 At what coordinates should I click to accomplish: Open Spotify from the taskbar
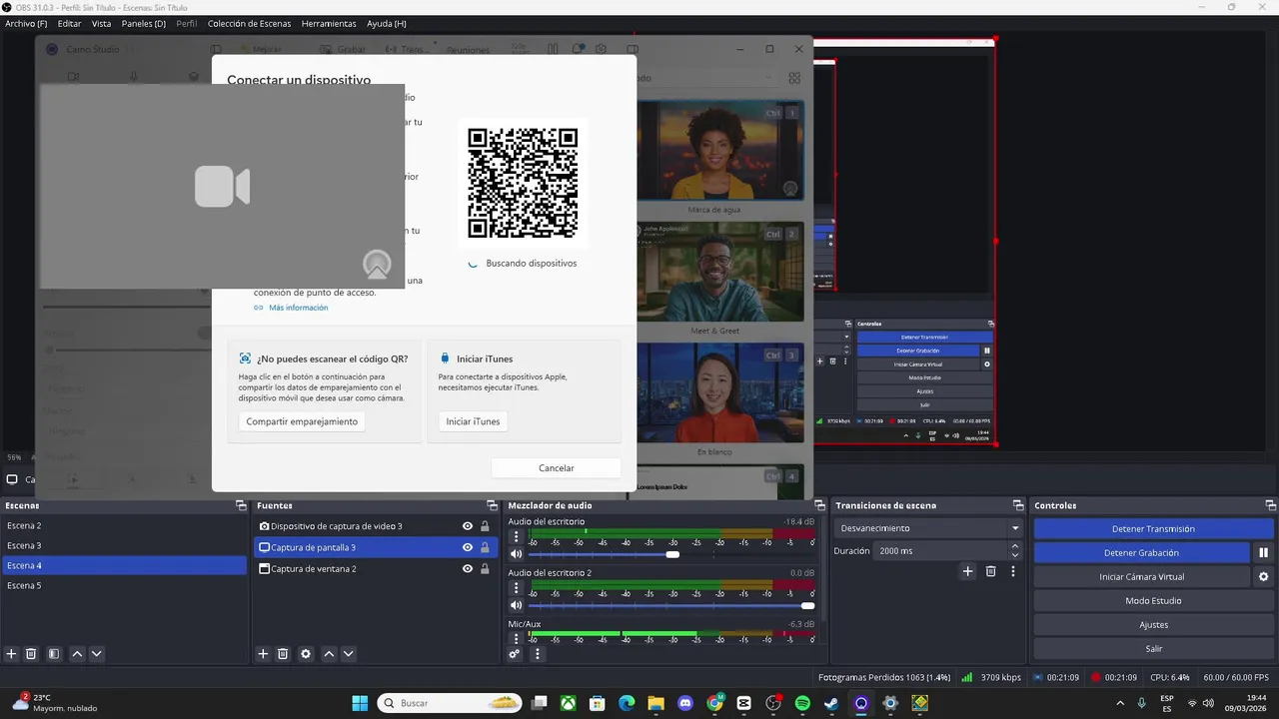pos(802,703)
